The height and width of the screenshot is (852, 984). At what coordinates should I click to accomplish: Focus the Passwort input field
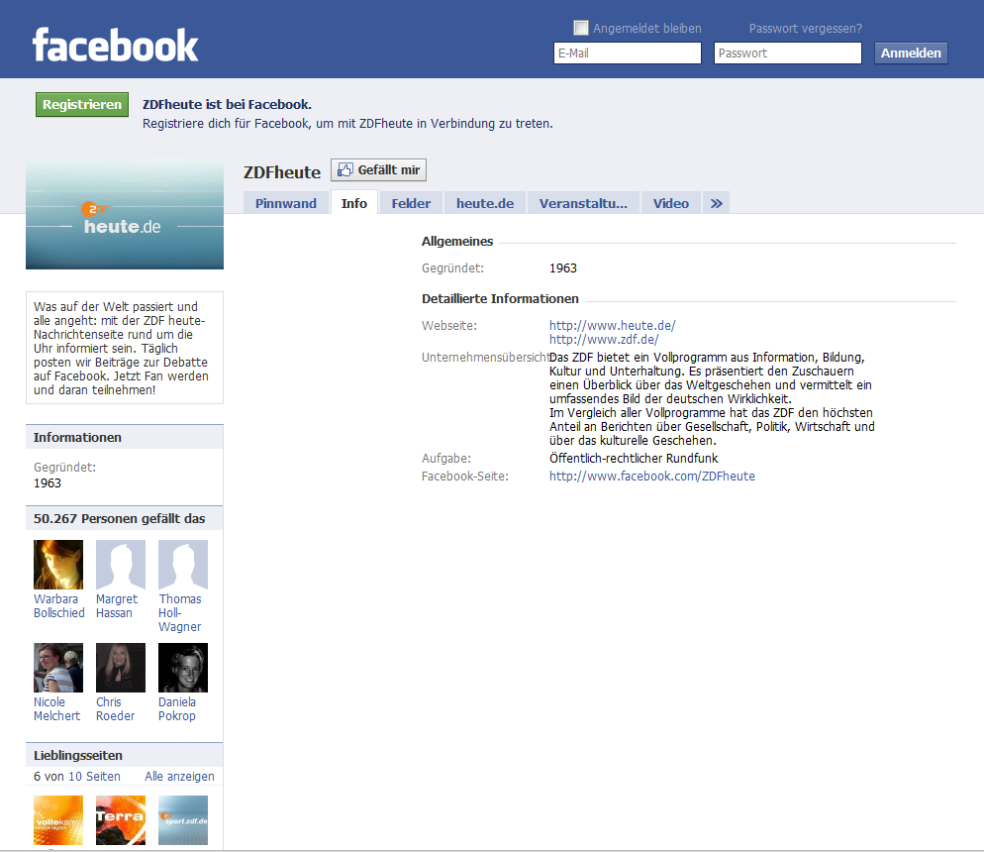[x=788, y=53]
